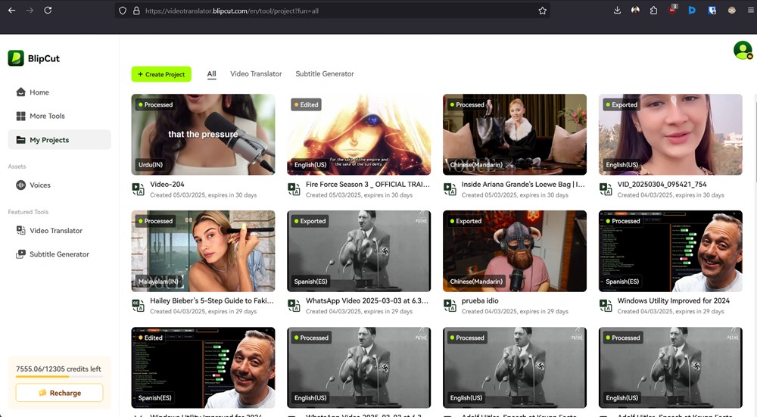Select My Projects in sidebar

point(59,140)
